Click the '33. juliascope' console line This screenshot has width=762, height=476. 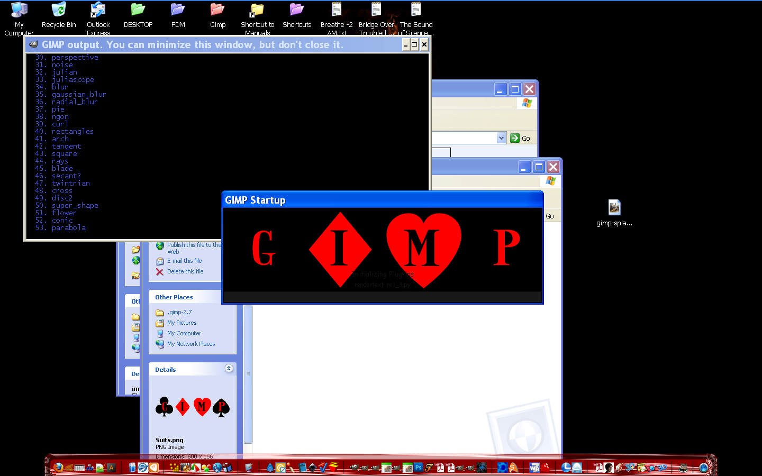pos(65,79)
